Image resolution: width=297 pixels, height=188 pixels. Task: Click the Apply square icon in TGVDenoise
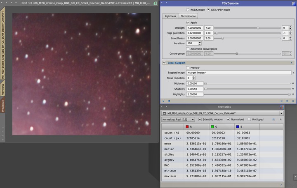(x=169, y=101)
